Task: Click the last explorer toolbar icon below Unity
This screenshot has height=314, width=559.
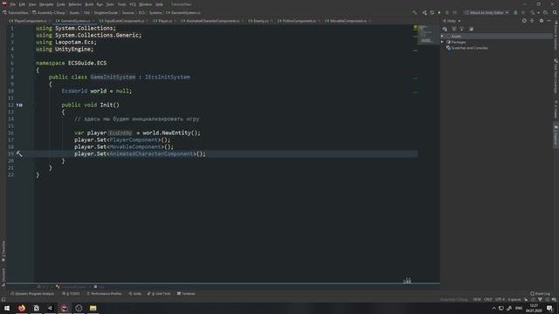Action: [x=471, y=29]
